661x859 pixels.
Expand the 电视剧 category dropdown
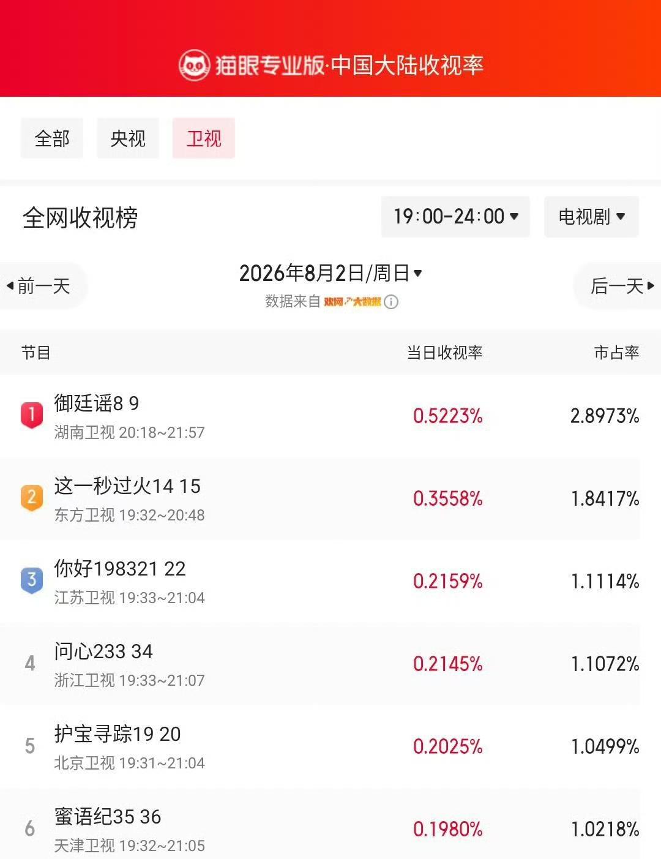tap(591, 217)
